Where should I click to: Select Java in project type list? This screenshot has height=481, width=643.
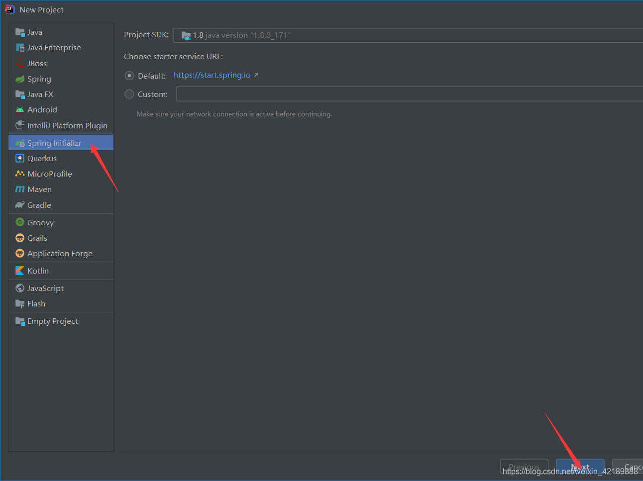point(61,32)
